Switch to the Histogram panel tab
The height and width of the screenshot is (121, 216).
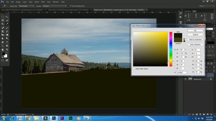click(188, 11)
